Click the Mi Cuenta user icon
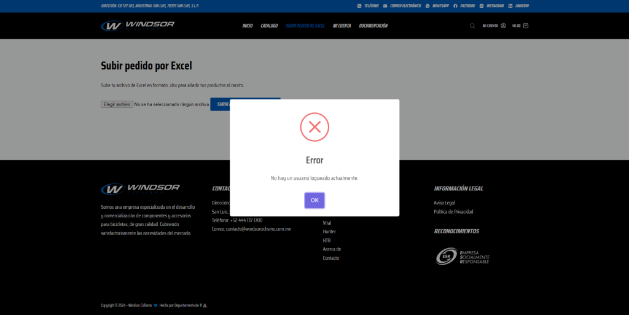 (x=503, y=26)
